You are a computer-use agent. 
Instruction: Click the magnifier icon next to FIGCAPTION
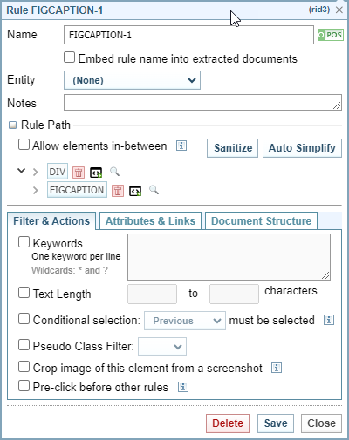tap(154, 190)
